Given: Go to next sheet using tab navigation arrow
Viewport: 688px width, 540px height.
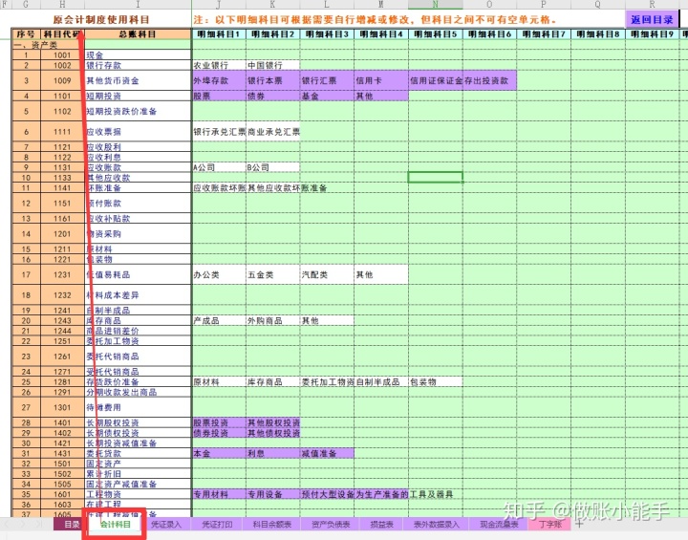Looking at the screenshot, I should pyautogui.click(x=23, y=524).
